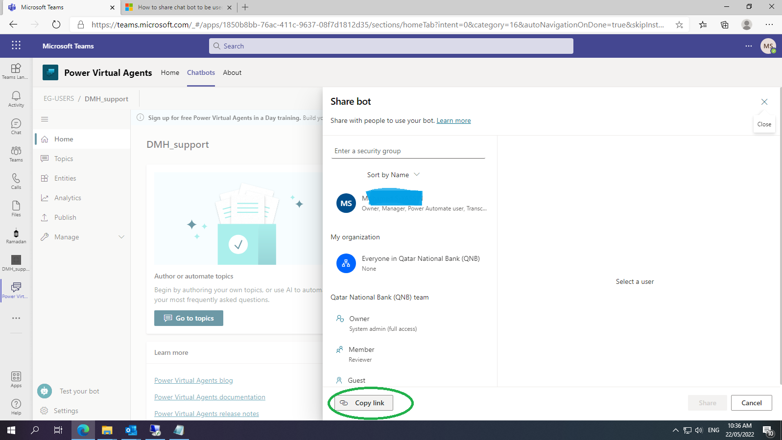Open Teams Lan... app in sidebar
This screenshot has width=782, height=440.
tap(16, 71)
